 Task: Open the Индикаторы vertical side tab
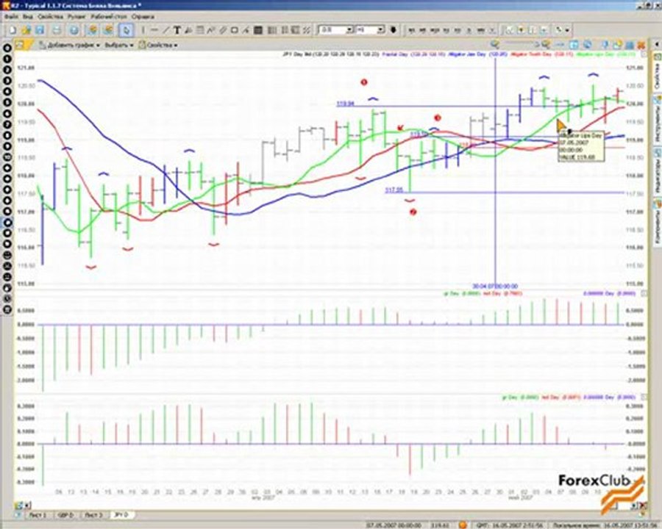coord(658,172)
